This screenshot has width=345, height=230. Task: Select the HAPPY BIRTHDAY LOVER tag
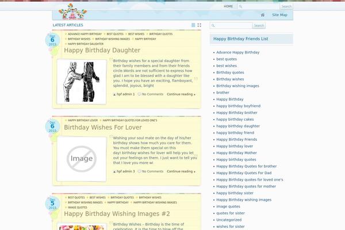tap(82, 120)
